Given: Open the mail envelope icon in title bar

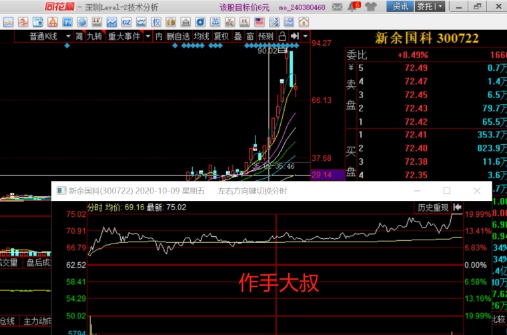Looking at the screenshot, I should coord(337,7).
